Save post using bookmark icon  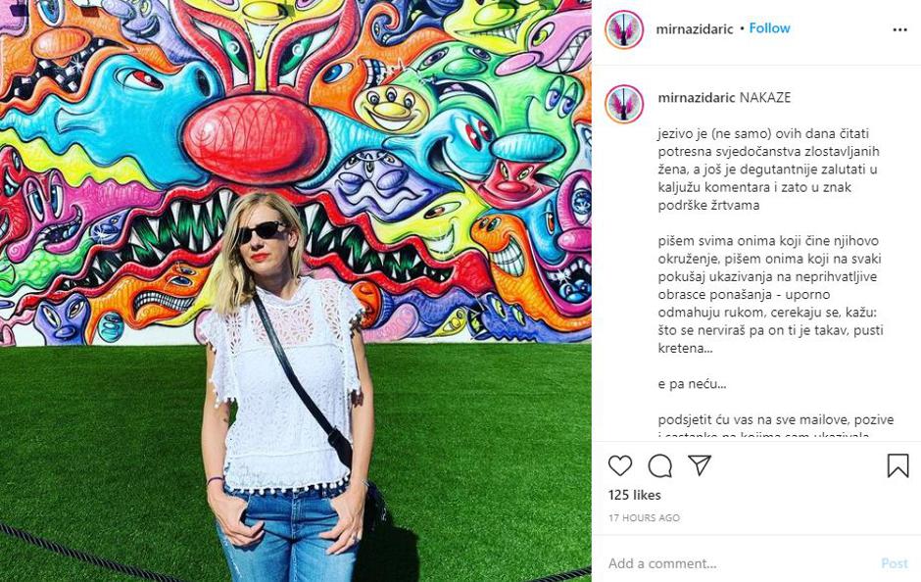[897, 465]
